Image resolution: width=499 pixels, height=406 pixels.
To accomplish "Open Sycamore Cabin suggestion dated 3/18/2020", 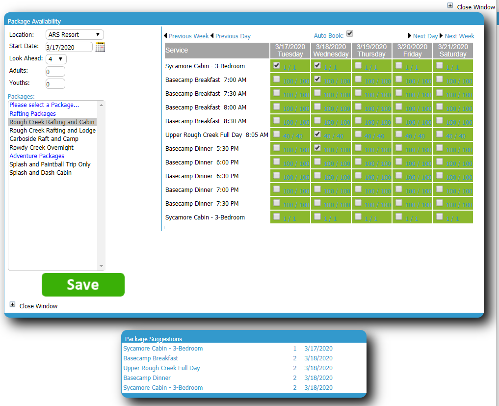I will (163, 388).
